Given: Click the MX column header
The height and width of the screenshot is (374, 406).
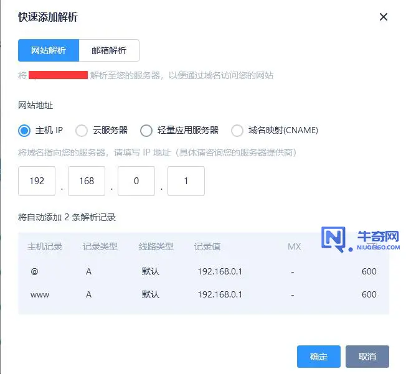Looking at the screenshot, I should pyautogui.click(x=294, y=246).
